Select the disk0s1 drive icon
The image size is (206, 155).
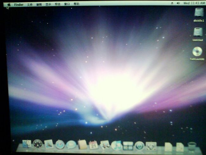199,12
